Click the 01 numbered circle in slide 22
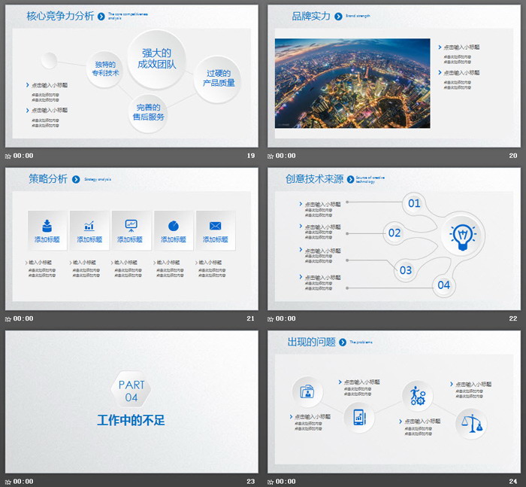The width and height of the screenshot is (526, 487). (414, 203)
